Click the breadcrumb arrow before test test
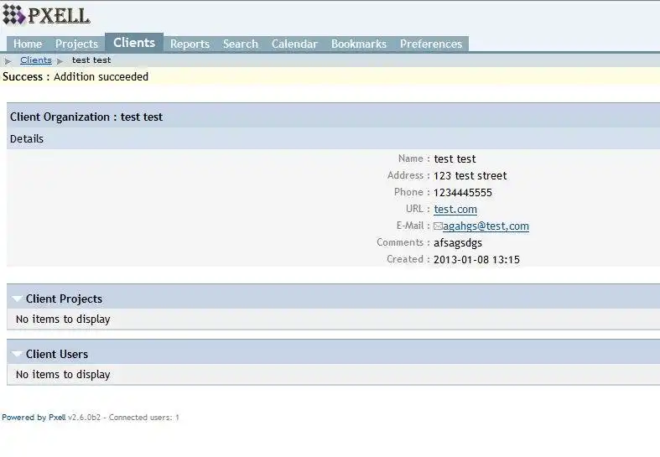Screen dimensions: 660x457 [x=60, y=61]
